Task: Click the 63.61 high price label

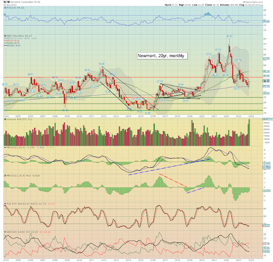Action: [209, 54]
